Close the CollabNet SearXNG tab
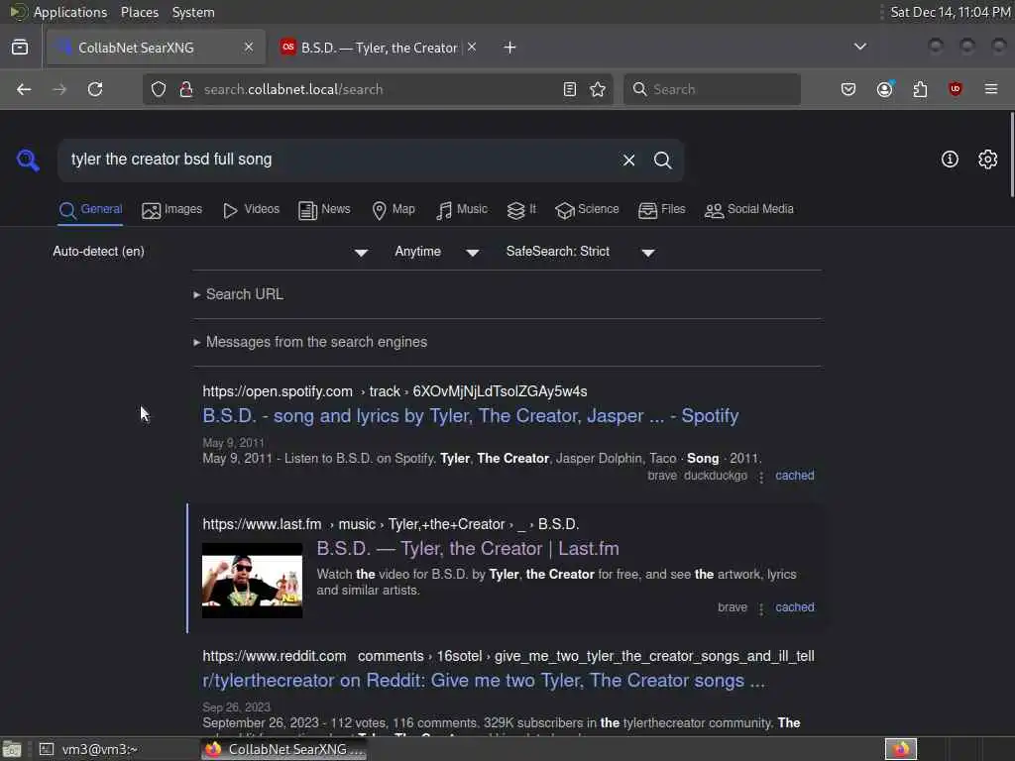Viewport: 1015px width, 761px height. tap(249, 47)
